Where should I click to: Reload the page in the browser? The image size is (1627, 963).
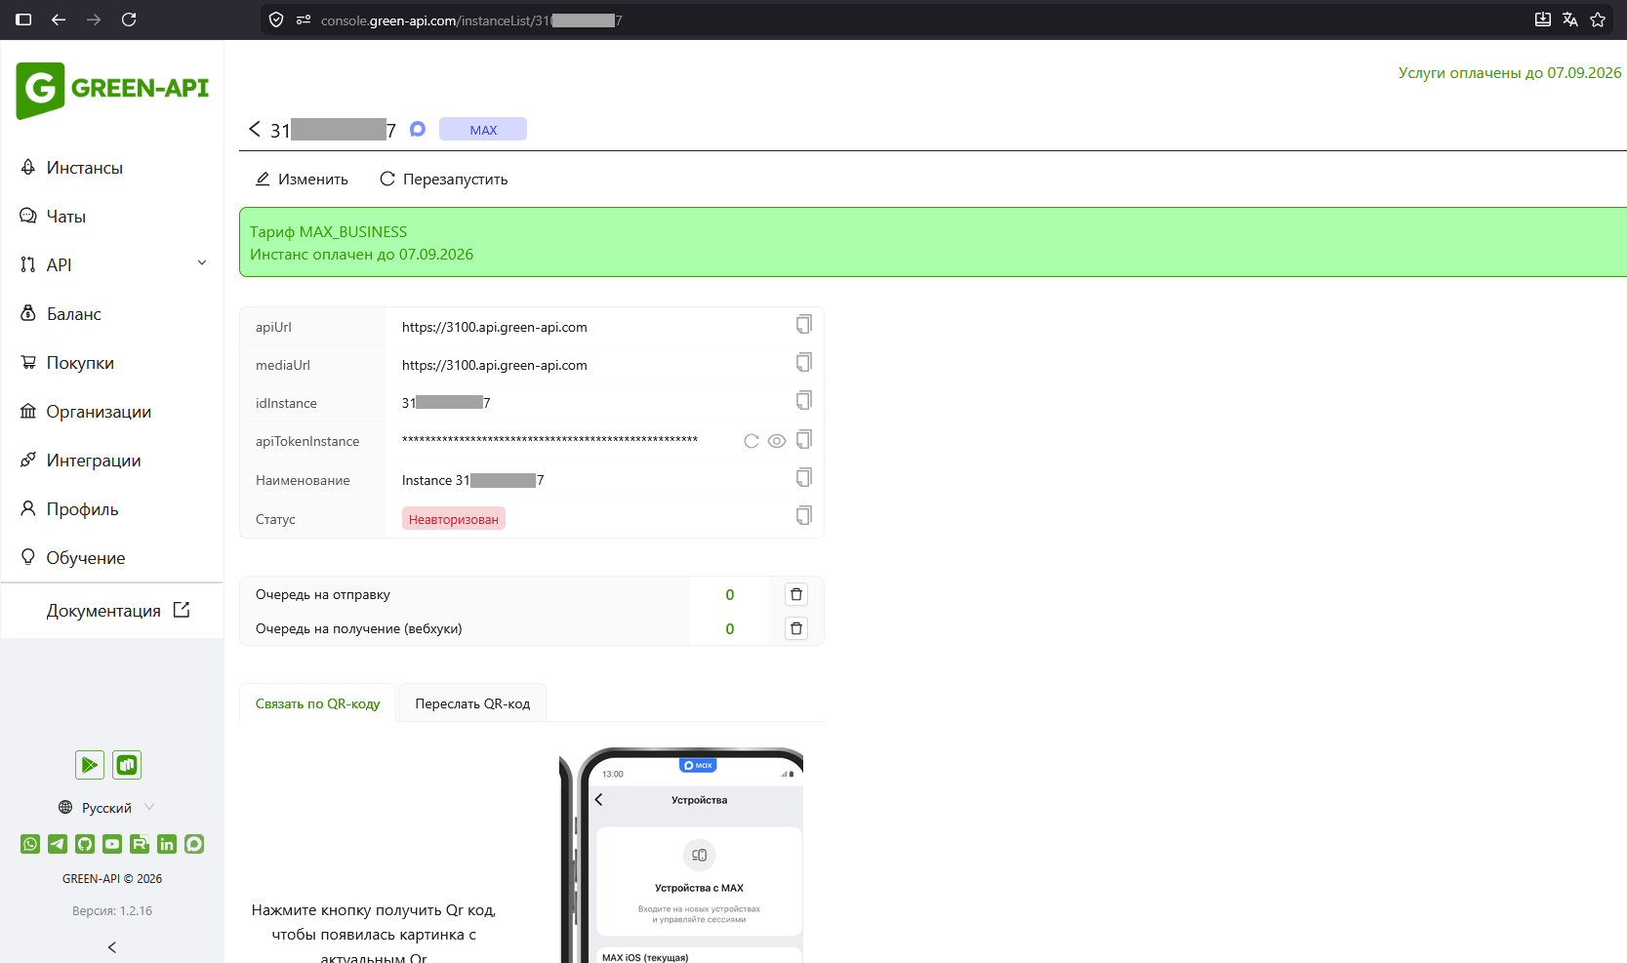click(x=129, y=20)
